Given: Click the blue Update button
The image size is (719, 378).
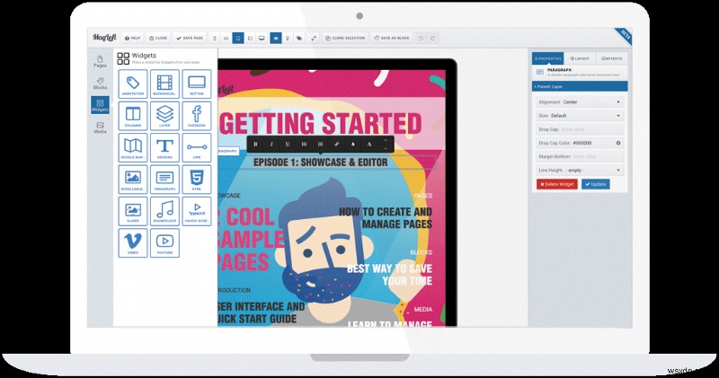Looking at the screenshot, I should (x=596, y=184).
